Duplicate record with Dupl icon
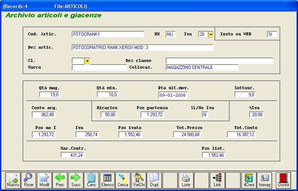Image resolution: width=298 pixels, height=191 pixels. (x=155, y=180)
